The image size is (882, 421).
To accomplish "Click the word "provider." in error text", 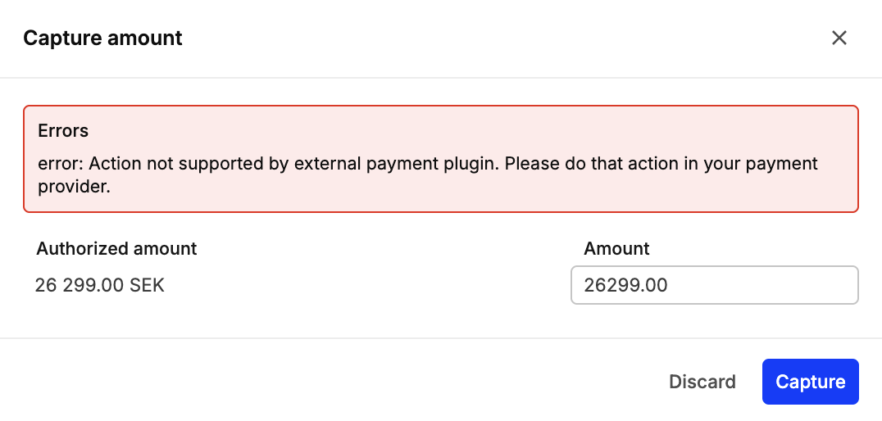I will click(74, 186).
